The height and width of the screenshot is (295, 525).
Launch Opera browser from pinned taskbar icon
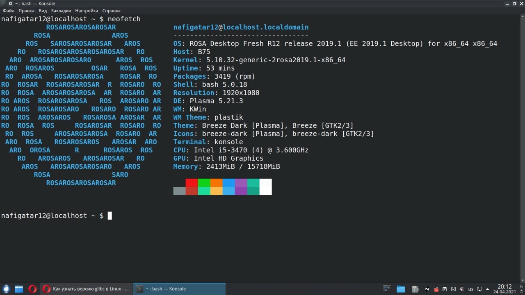click(32, 289)
